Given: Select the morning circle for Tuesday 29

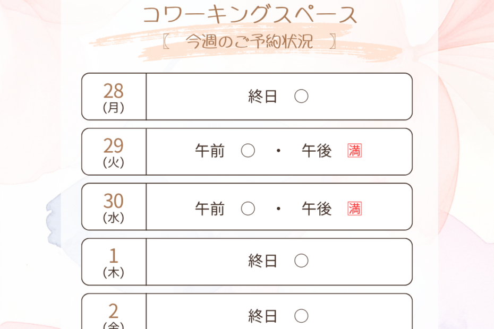Looking at the screenshot, I should coord(248,151).
